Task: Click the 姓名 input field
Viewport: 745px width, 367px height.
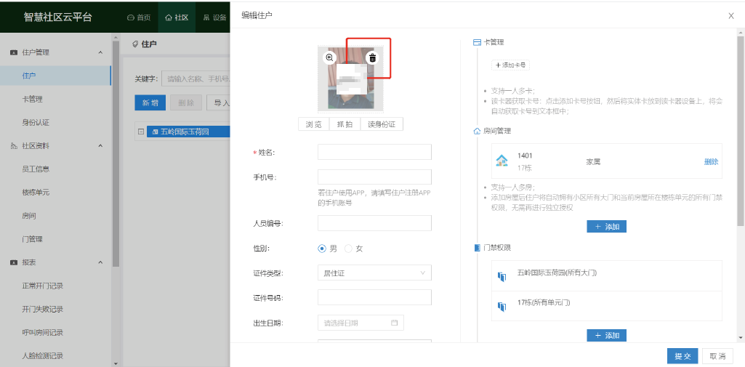Action: click(374, 152)
